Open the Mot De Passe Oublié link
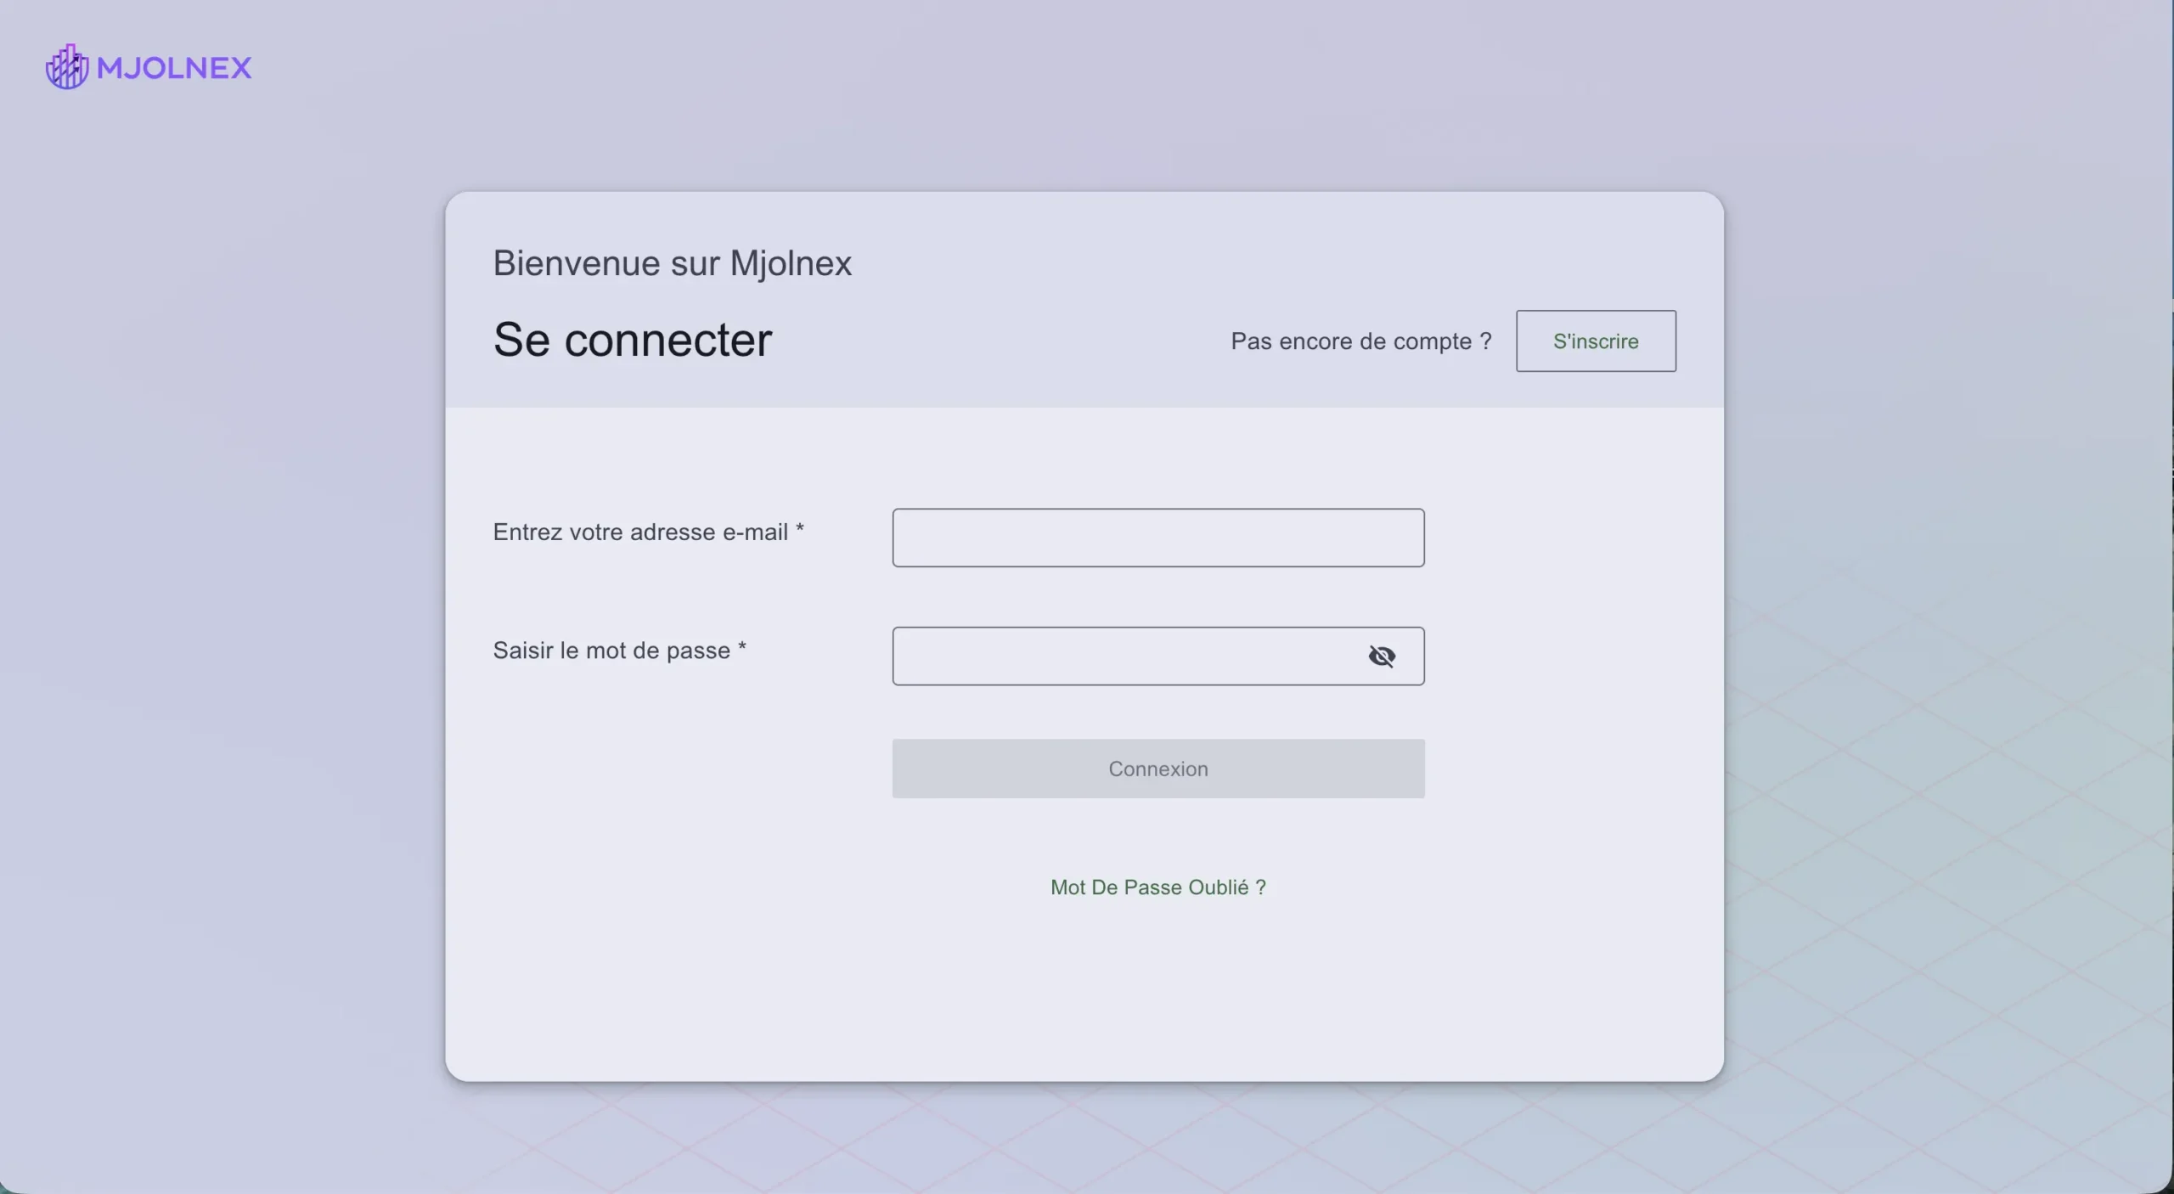The height and width of the screenshot is (1194, 2174). click(x=1158, y=887)
